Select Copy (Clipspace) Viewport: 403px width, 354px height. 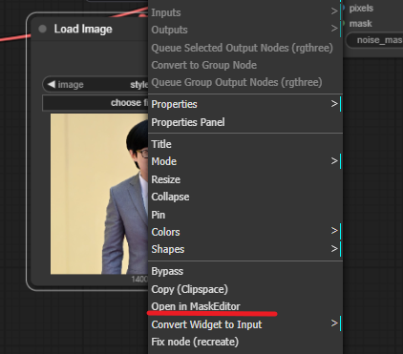coord(245,289)
